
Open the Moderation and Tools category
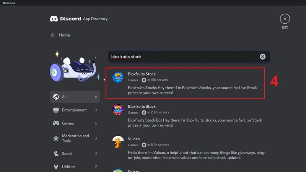pos(75,138)
